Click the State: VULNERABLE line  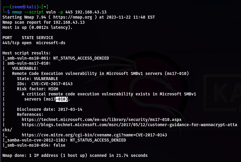pos(37,79)
